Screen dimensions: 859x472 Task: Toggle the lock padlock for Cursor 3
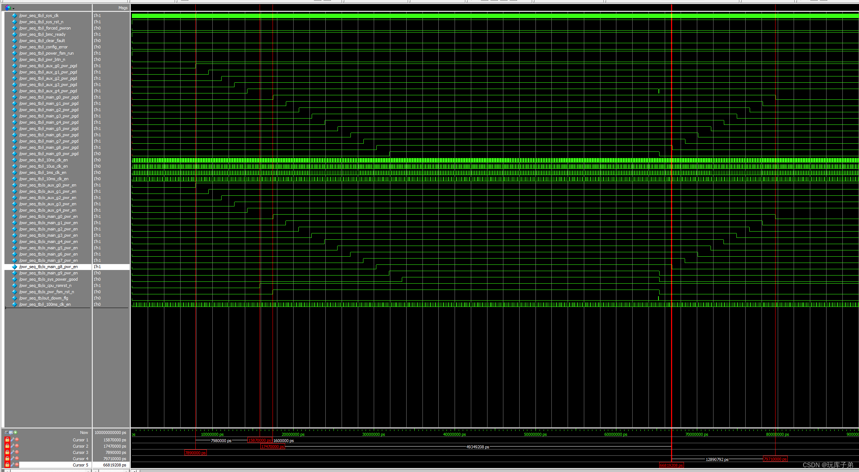(x=7, y=452)
